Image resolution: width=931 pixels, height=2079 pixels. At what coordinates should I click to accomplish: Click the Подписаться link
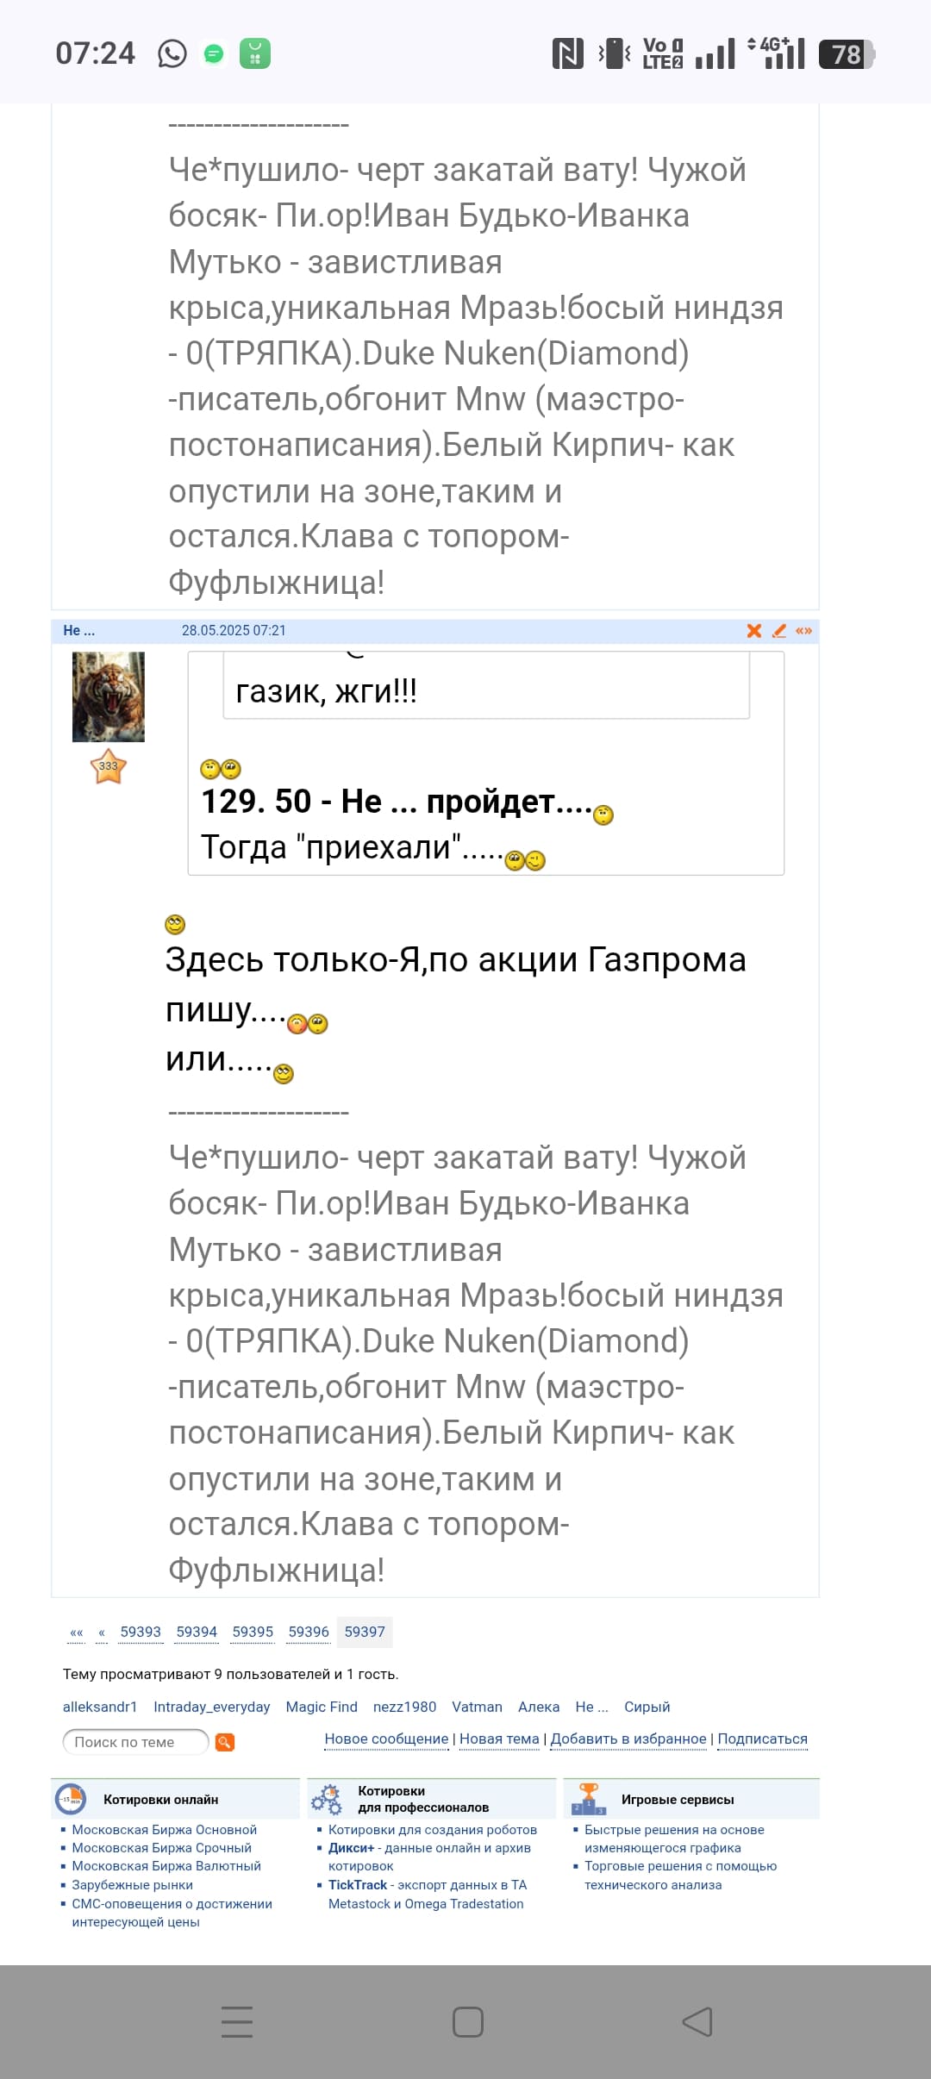pyautogui.click(x=762, y=1739)
